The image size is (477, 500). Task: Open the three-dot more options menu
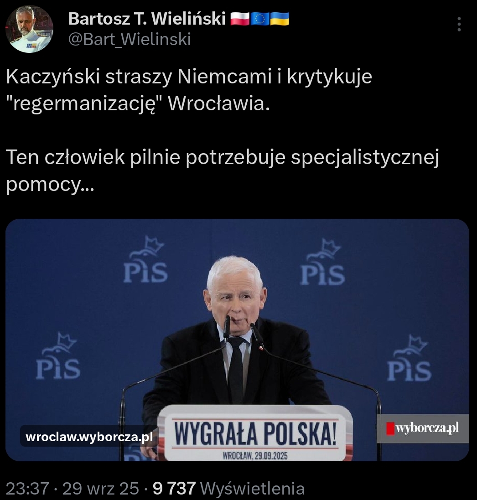459,24
